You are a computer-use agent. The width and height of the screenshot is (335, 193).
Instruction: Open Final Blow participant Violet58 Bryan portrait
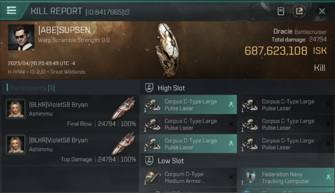click(x=15, y=109)
